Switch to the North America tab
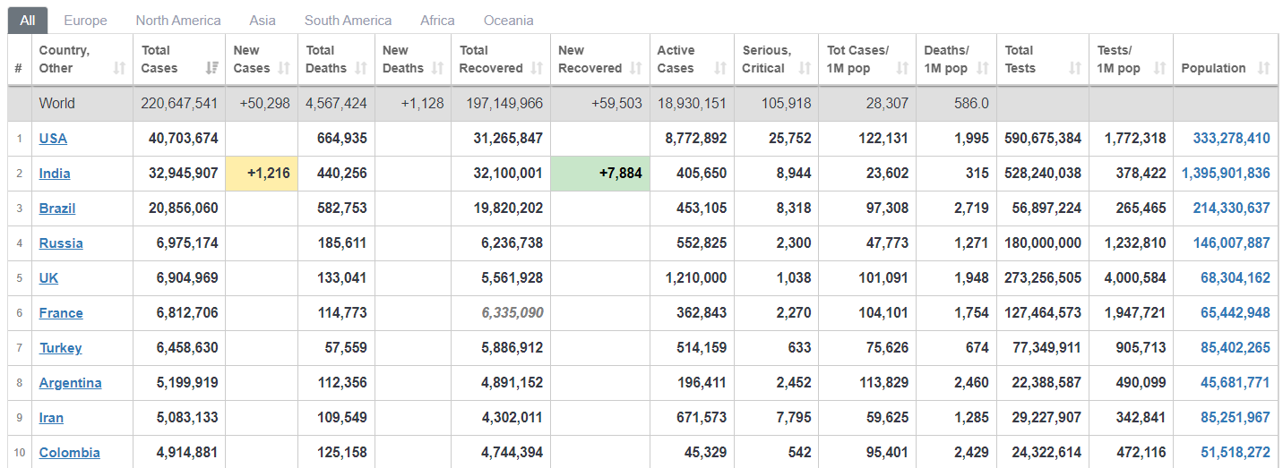1283x468 pixels. tap(178, 20)
